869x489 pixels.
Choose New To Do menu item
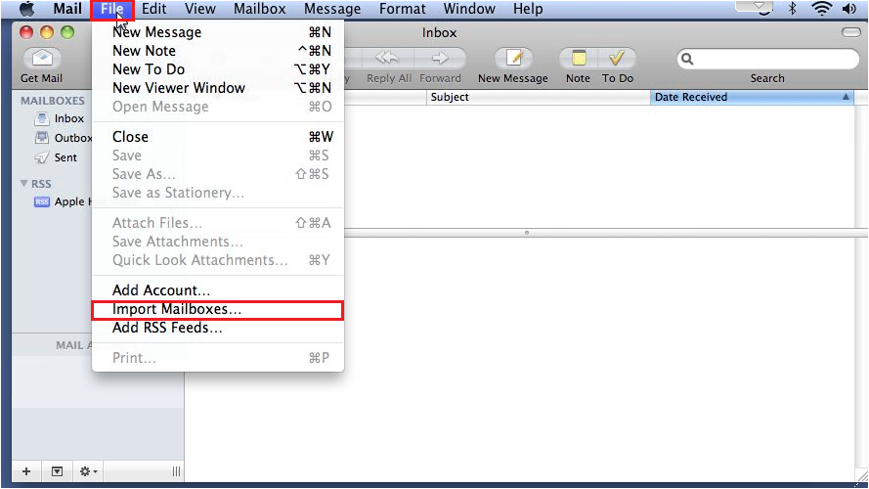[218, 69]
